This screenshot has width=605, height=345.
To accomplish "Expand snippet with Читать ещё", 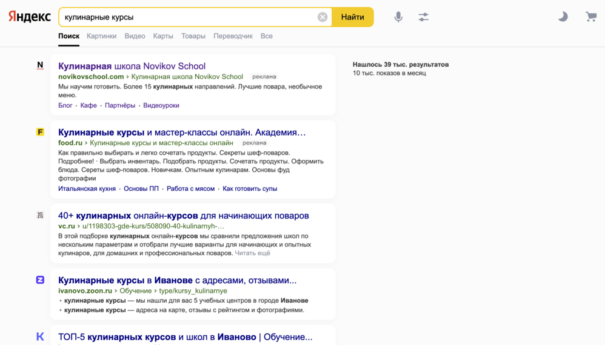I will [252, 253].
